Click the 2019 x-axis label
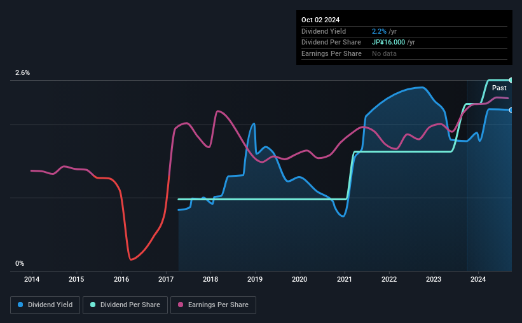Screen dimensions: 522x323 255,279
